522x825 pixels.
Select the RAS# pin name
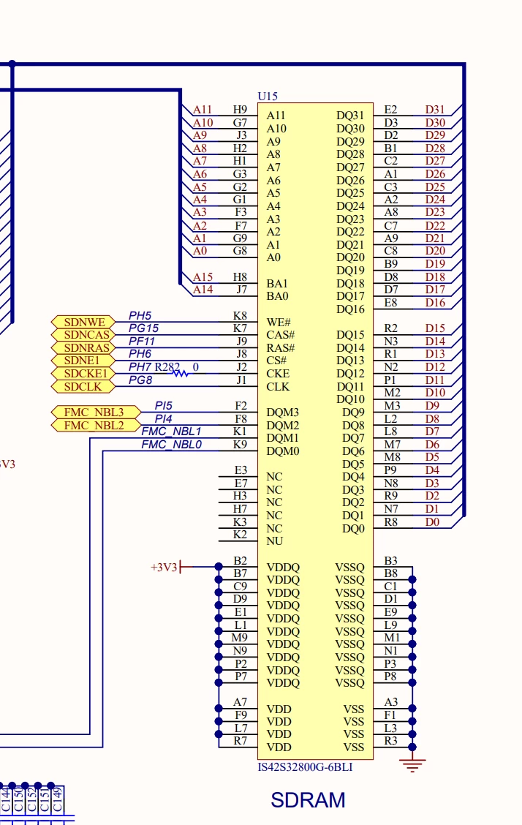[281, 348]
